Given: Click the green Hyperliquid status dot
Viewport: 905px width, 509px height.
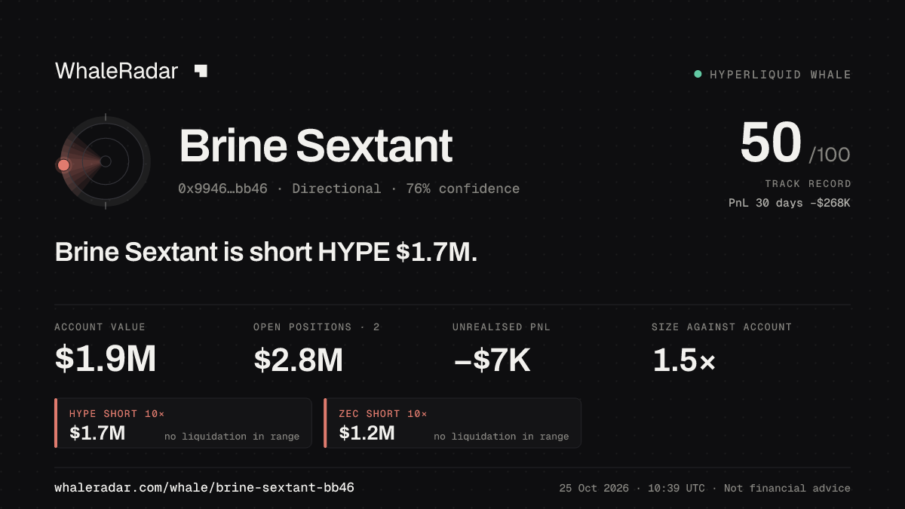Looking at the screenshot, I should 698,74.
